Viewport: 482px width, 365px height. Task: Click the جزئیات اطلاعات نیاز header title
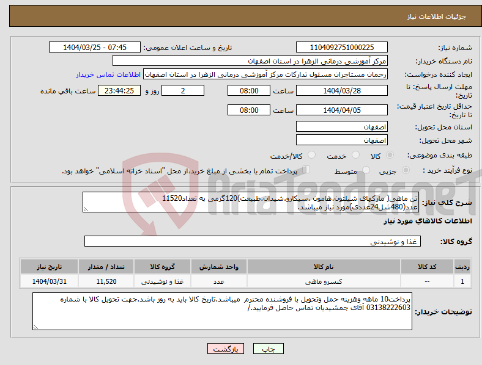[x=437, y=16]
